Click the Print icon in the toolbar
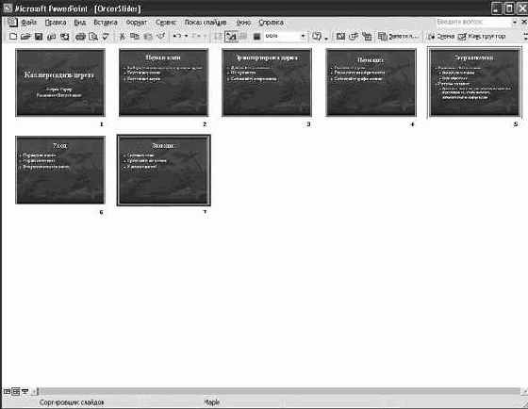Viewport: 528px width, 409px height. [80, 36]
